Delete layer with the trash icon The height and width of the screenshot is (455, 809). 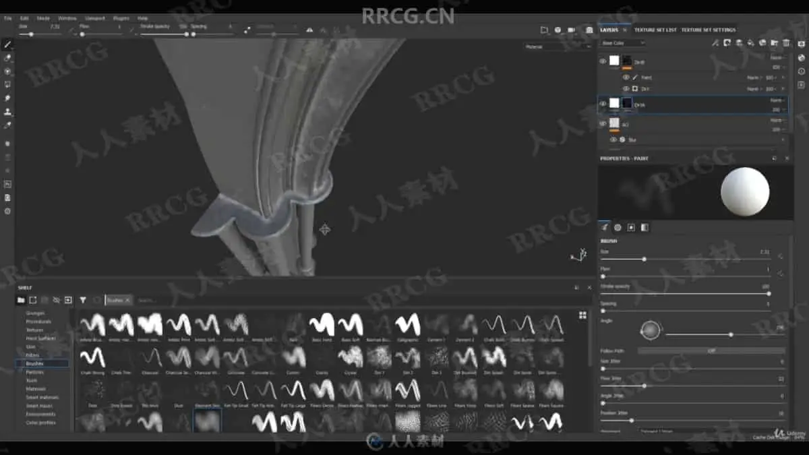click(x=786, y=43)
